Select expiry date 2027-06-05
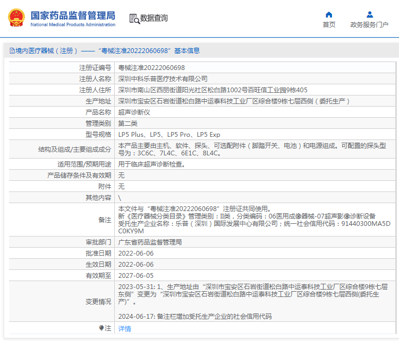Screen dimensions: 399x341 tap(136, 276)
